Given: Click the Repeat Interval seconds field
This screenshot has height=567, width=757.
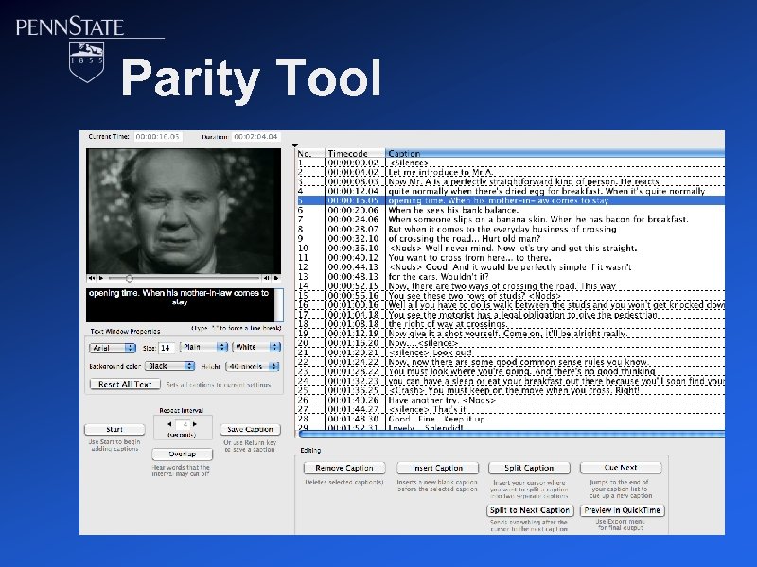Looking at the screenshot, I should click(x=183, y=424).
